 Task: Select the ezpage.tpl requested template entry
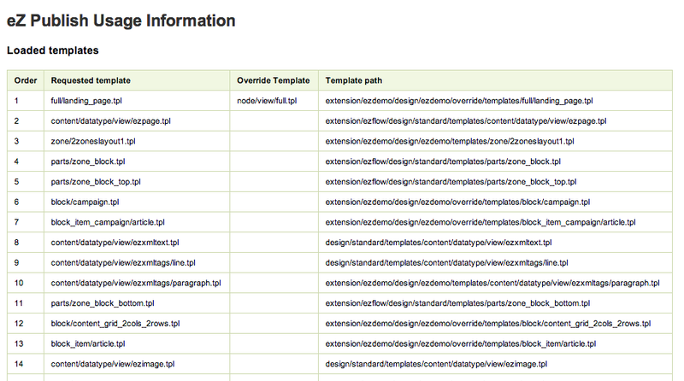click(111, 121)
